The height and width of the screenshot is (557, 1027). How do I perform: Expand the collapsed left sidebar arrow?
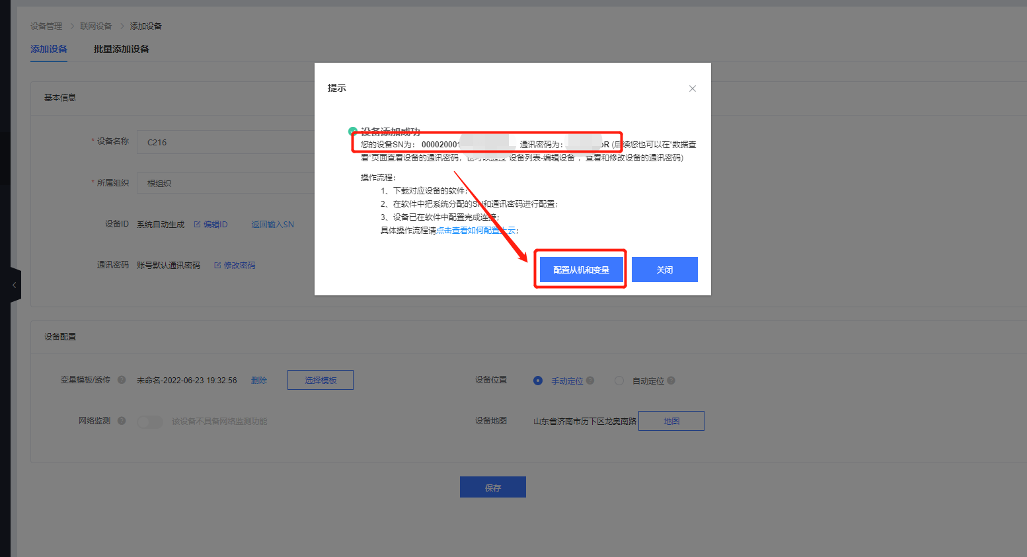[14, 285]
